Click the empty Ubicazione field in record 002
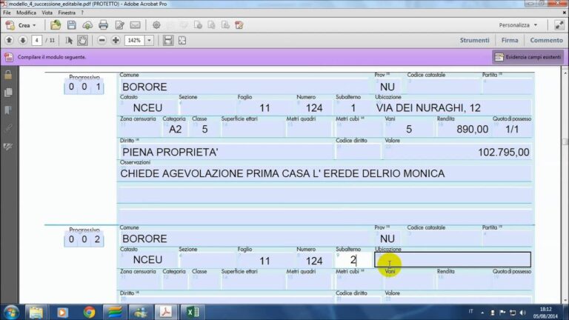 click(453, 260)
